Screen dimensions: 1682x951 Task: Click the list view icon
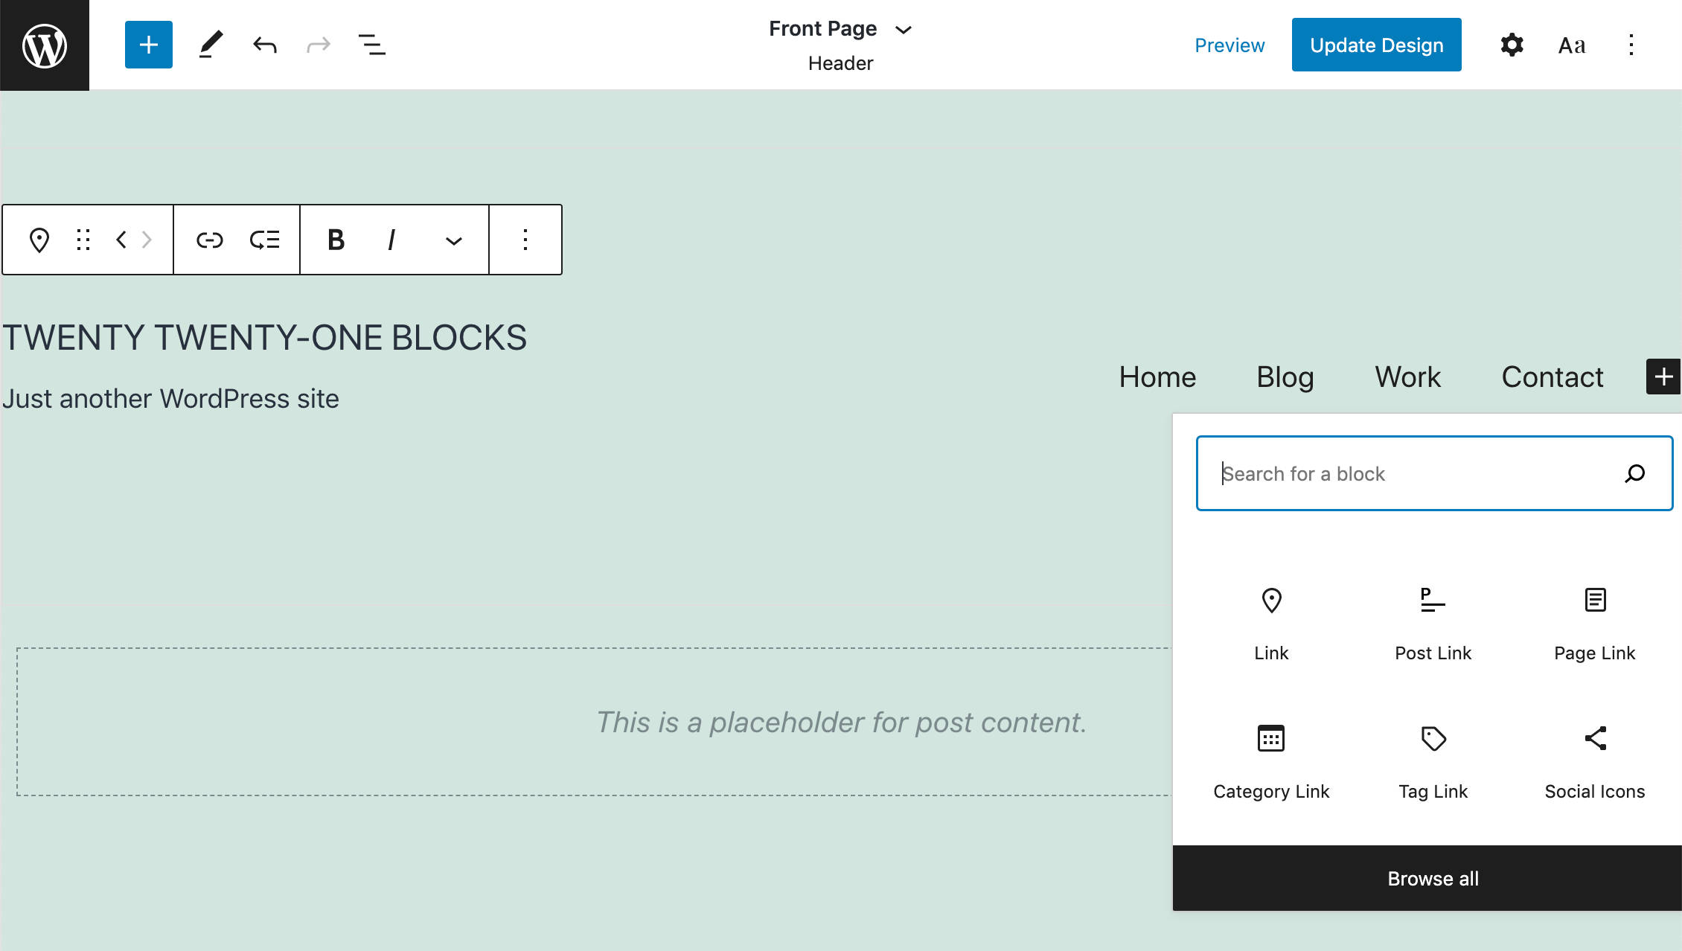tap(371, 44)
